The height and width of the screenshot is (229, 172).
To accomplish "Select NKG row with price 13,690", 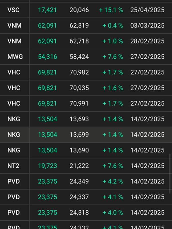I will point(86,150).
